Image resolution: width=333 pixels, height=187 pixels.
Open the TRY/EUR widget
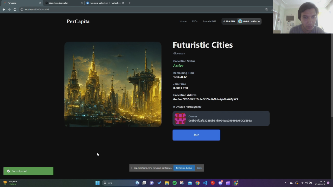[x=10, y=183]
